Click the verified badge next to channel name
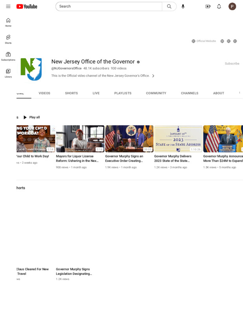 coord(138,62)
